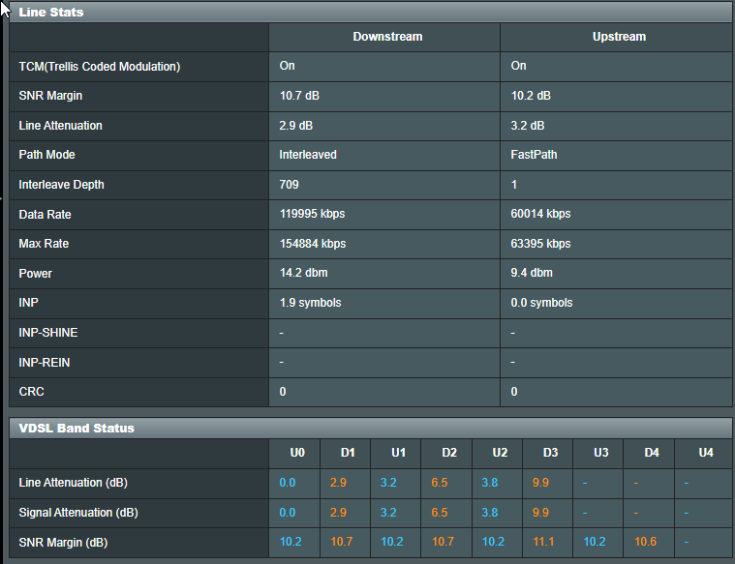This screenshot has height=564, width=735.
Task: Click the INP-SHINE row label
Action: pyautogui.click(x=48, y=333)
